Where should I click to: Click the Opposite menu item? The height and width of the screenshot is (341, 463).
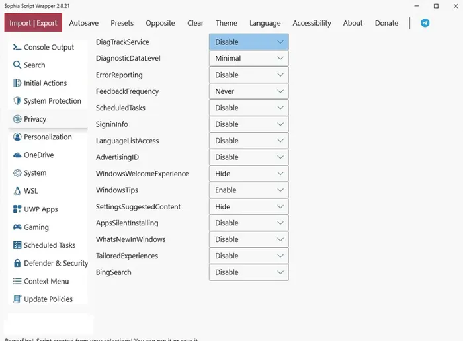pyautogui.click(x=160, y=23)
